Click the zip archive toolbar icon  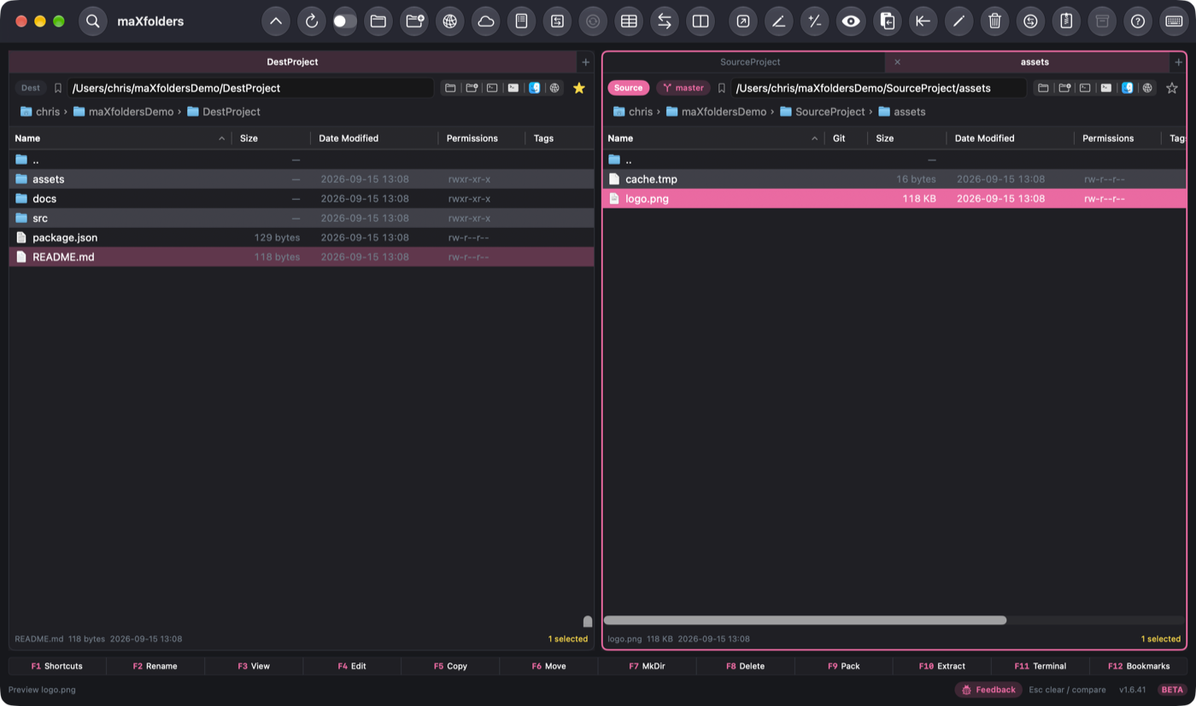(x=1066, y=21)
